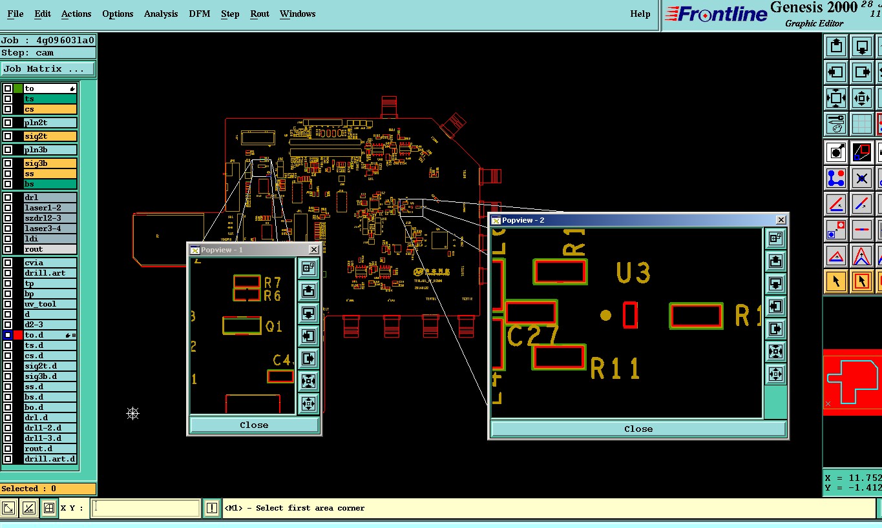Image resolution: width=882 pixels, height=528 pixels.
Task: Toggle checkbox for layer 'ts'
Action: [8, 99]
